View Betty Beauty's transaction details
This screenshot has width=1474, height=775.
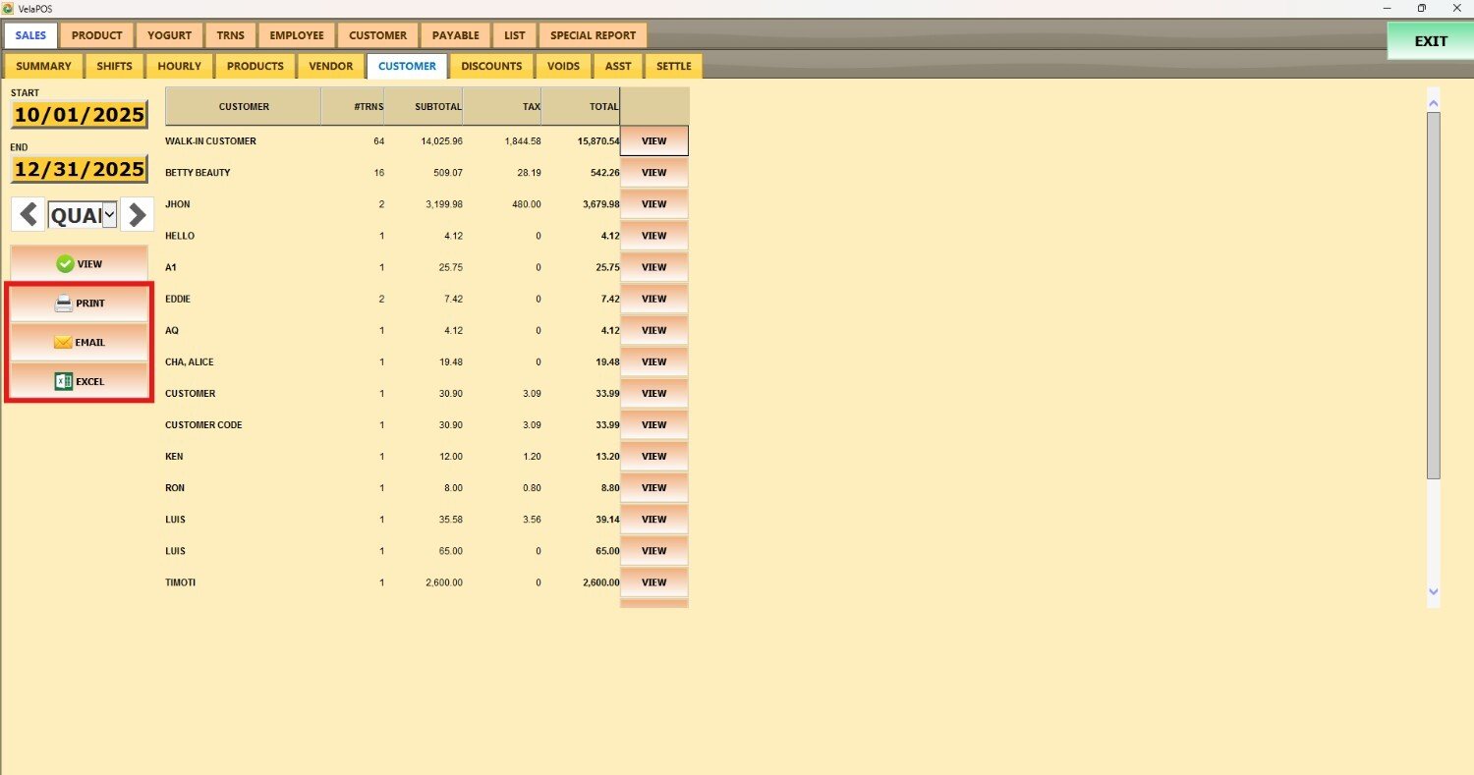[x=653, y=173]
